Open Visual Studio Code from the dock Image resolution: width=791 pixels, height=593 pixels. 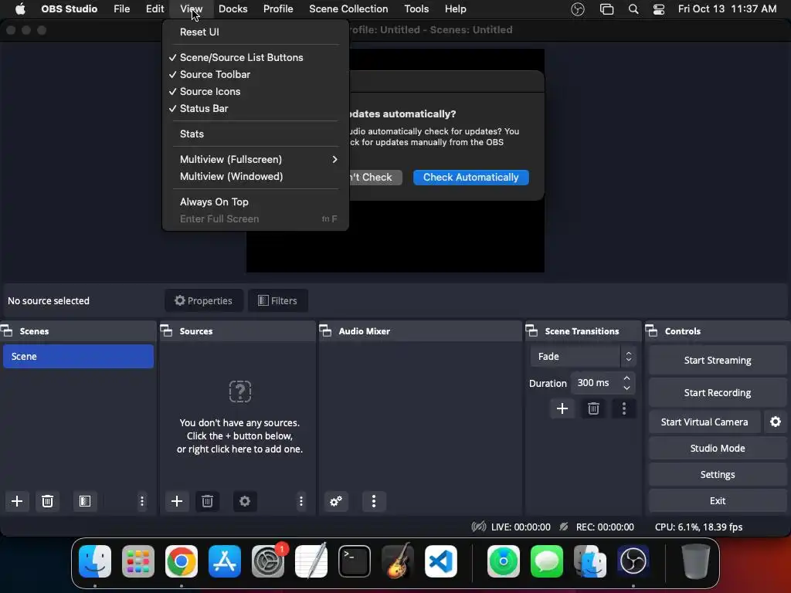coord(441,561)
